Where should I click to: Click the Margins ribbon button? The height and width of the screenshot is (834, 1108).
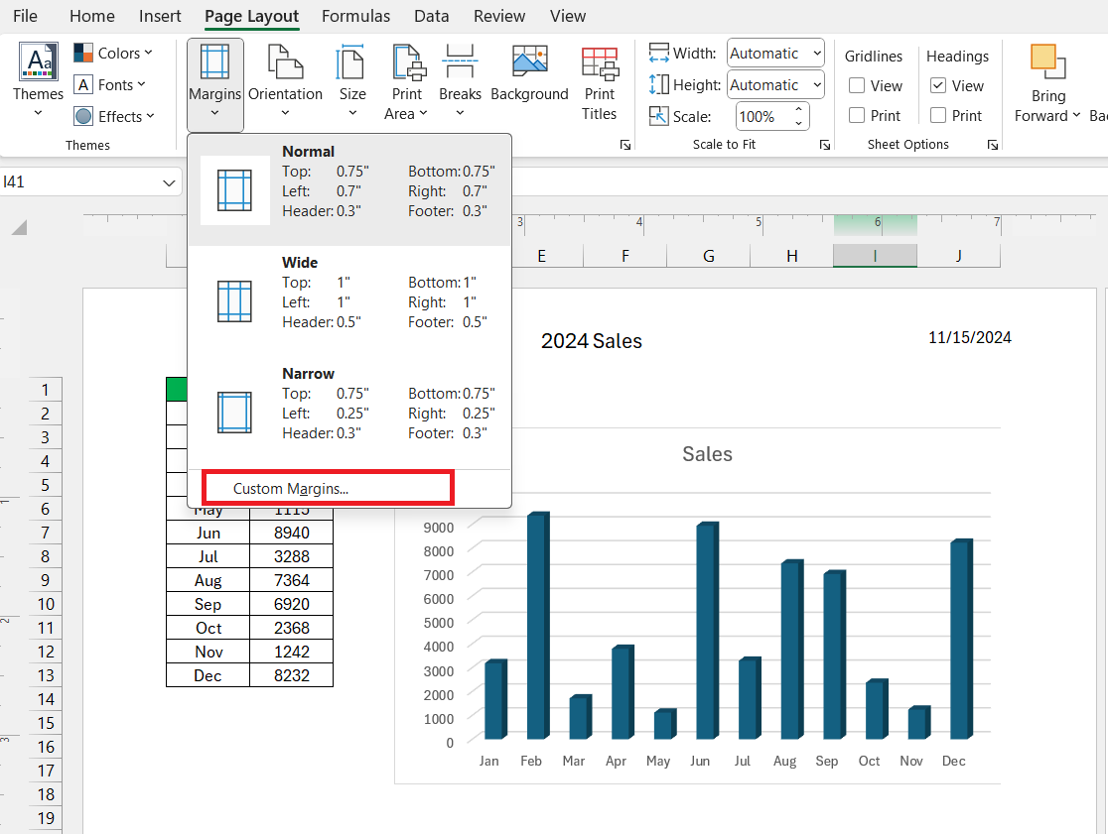pyautogui.click(x=214, y=84)
